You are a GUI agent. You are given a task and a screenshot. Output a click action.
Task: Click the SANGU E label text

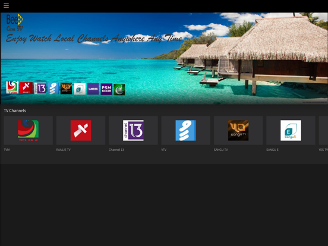pyautogui.click(x=272, y=150)
